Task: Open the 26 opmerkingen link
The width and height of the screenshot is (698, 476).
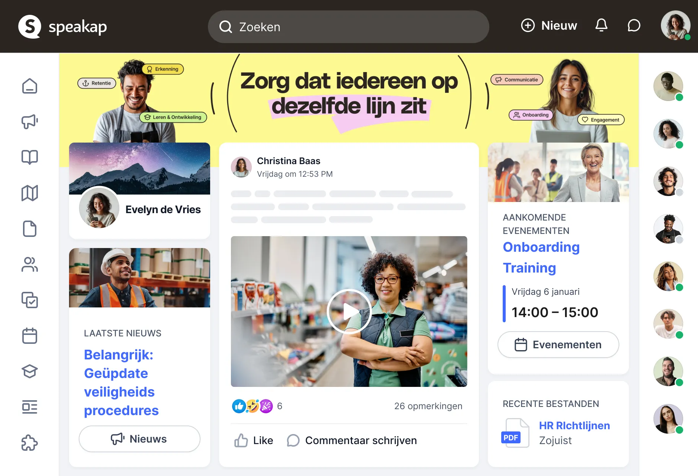Action: pyautogui.click(x=428, y=406)
